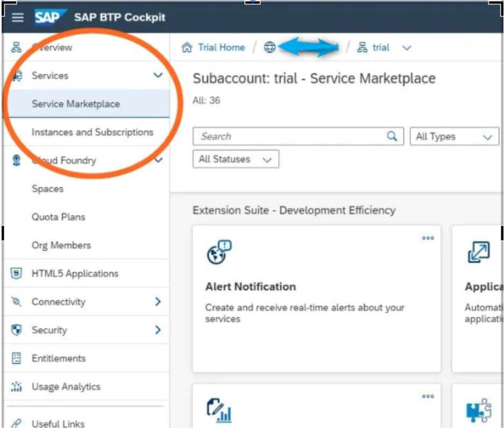Click the chart-and-pencil service tile icon
This screenshot has height=428, width=504.
pyautogui.click(x=219, y=410)
